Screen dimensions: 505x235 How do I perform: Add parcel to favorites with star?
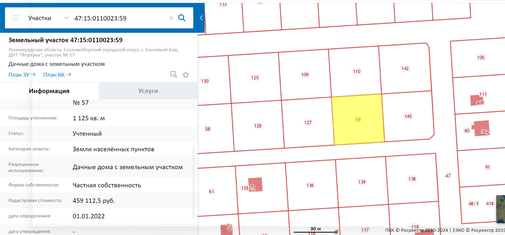185,75
